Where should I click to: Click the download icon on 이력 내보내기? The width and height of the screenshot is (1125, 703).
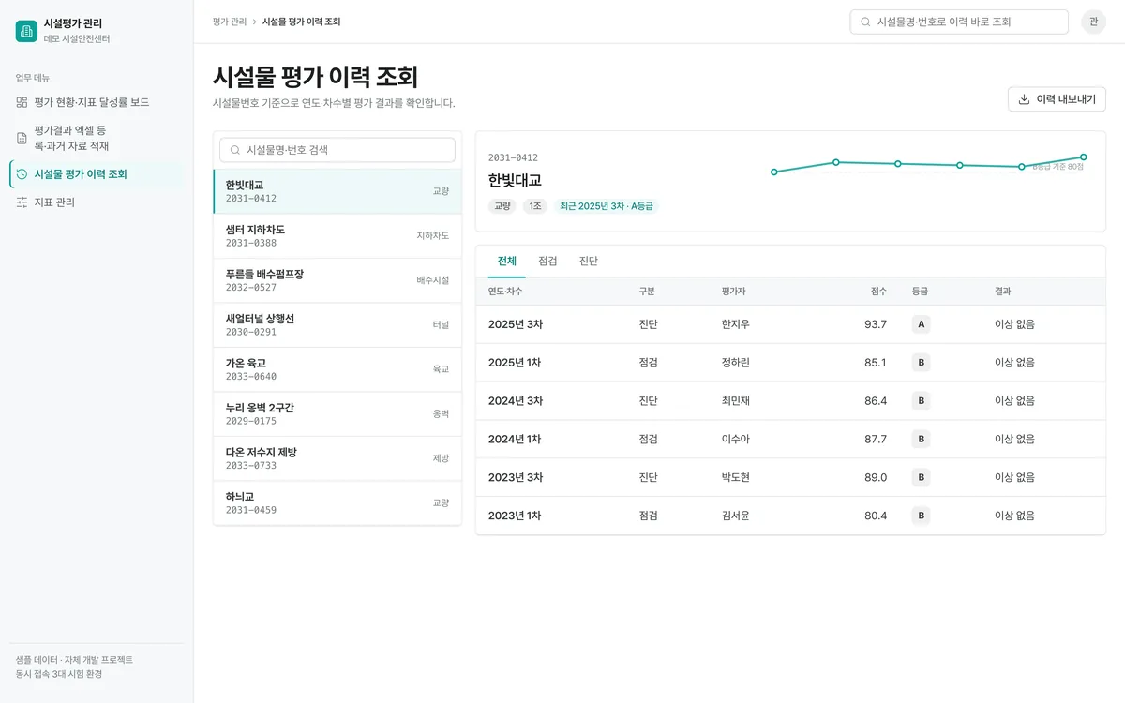(x=1024, y=99)
